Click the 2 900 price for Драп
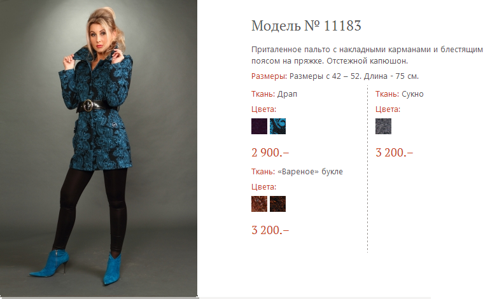This screenshot has width=490, height=299. (270, 153)
